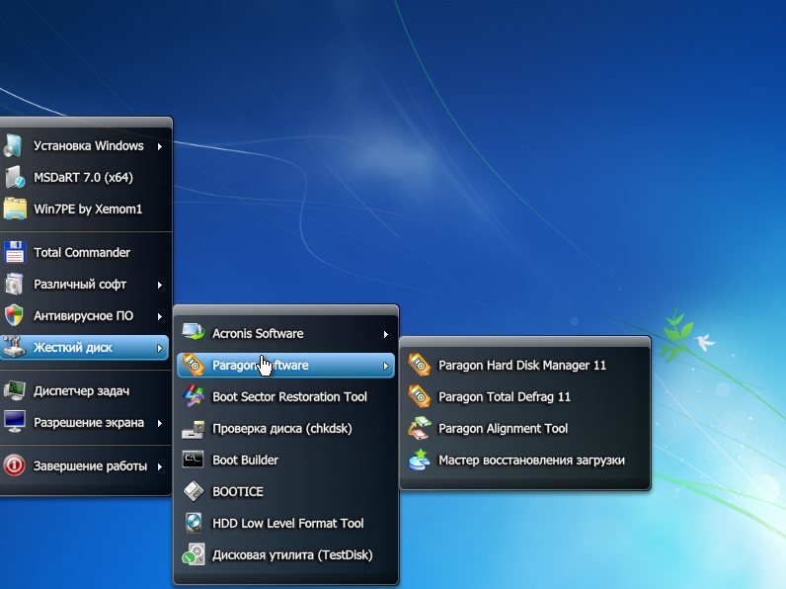This screenshot has height=589, width=786.
Task: Click the red Завершение работы power icon
Action: [14, 466]
